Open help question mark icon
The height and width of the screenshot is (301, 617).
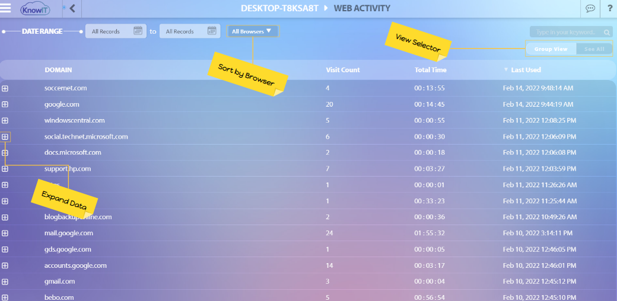click(609, 9)
